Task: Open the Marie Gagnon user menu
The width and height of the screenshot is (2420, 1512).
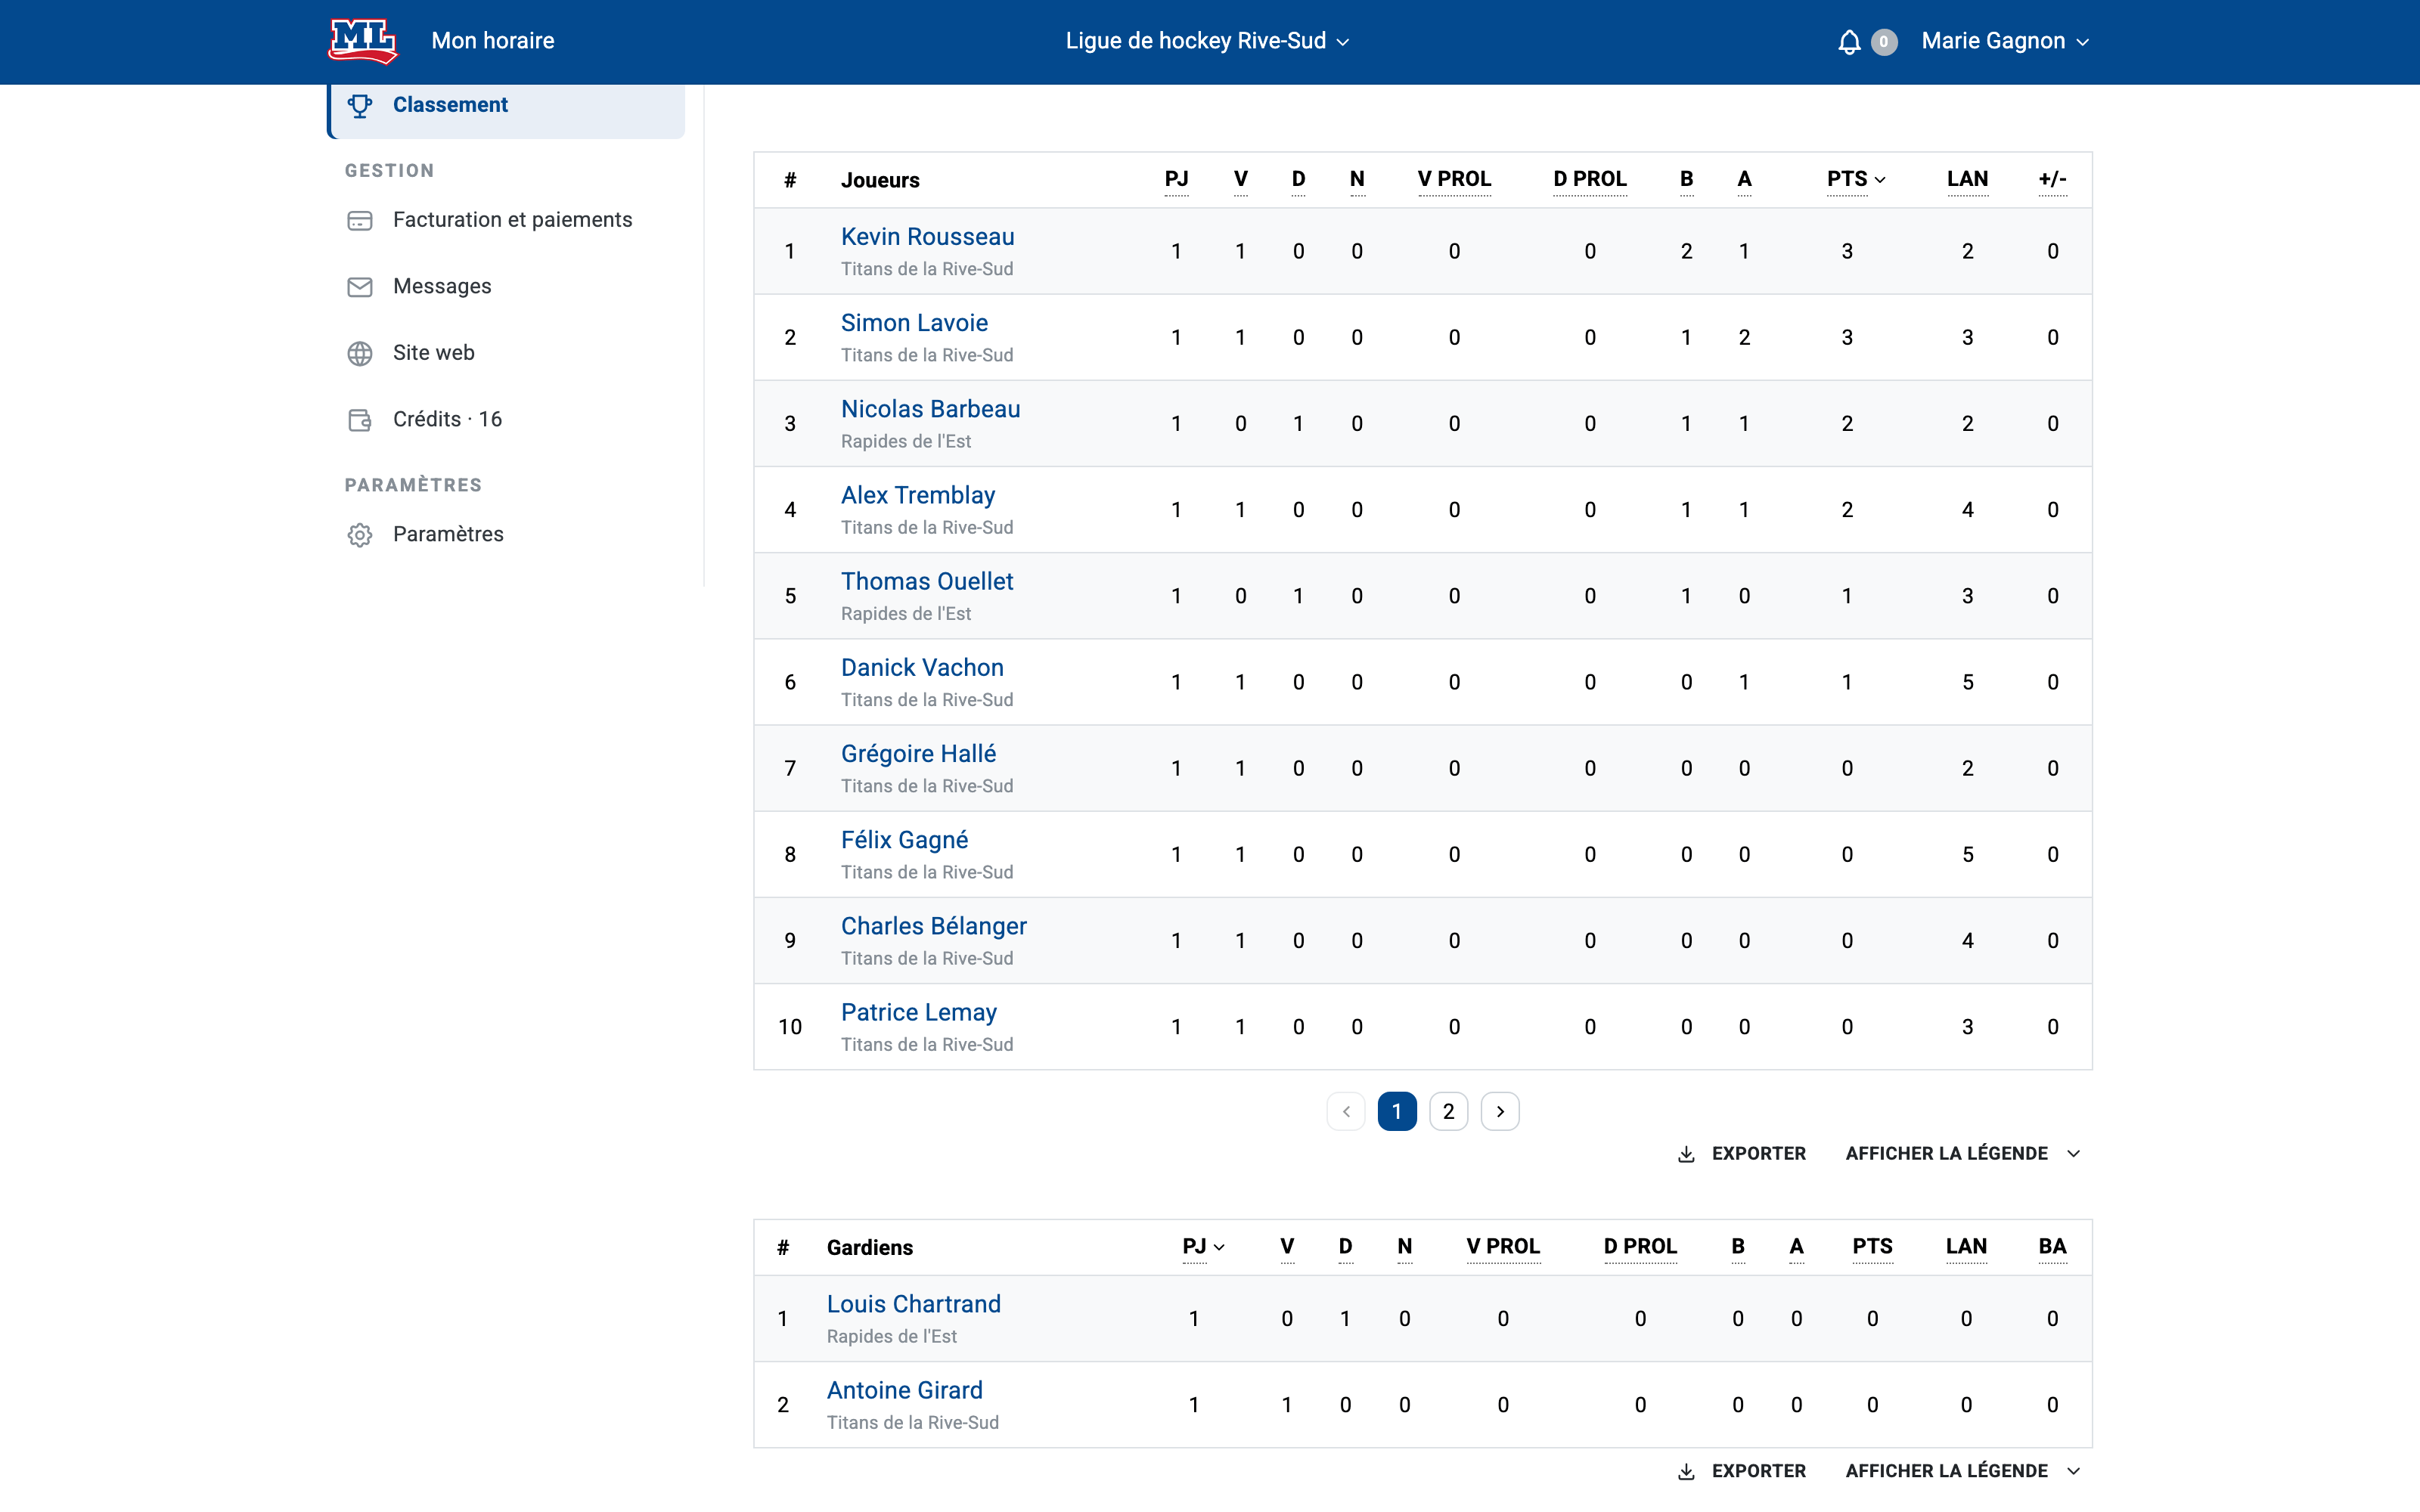Action: [2005, 41]
